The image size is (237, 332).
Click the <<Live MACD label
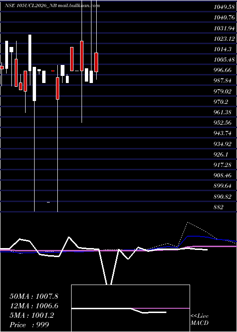point(200,320)
